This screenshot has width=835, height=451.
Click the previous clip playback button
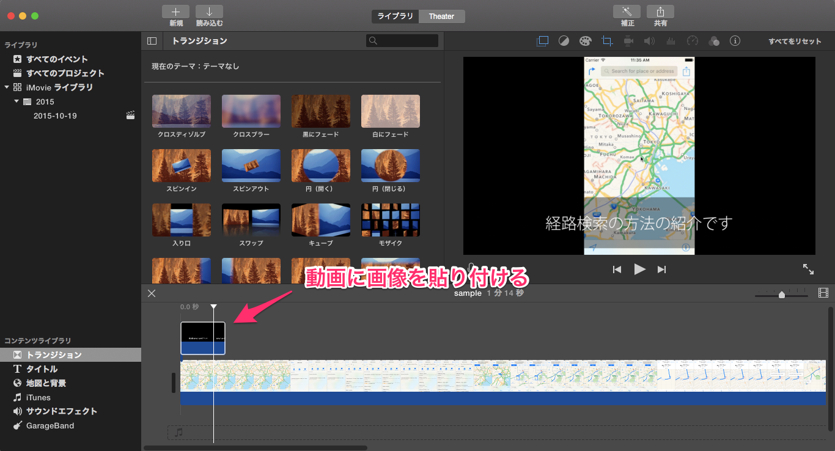617,269
